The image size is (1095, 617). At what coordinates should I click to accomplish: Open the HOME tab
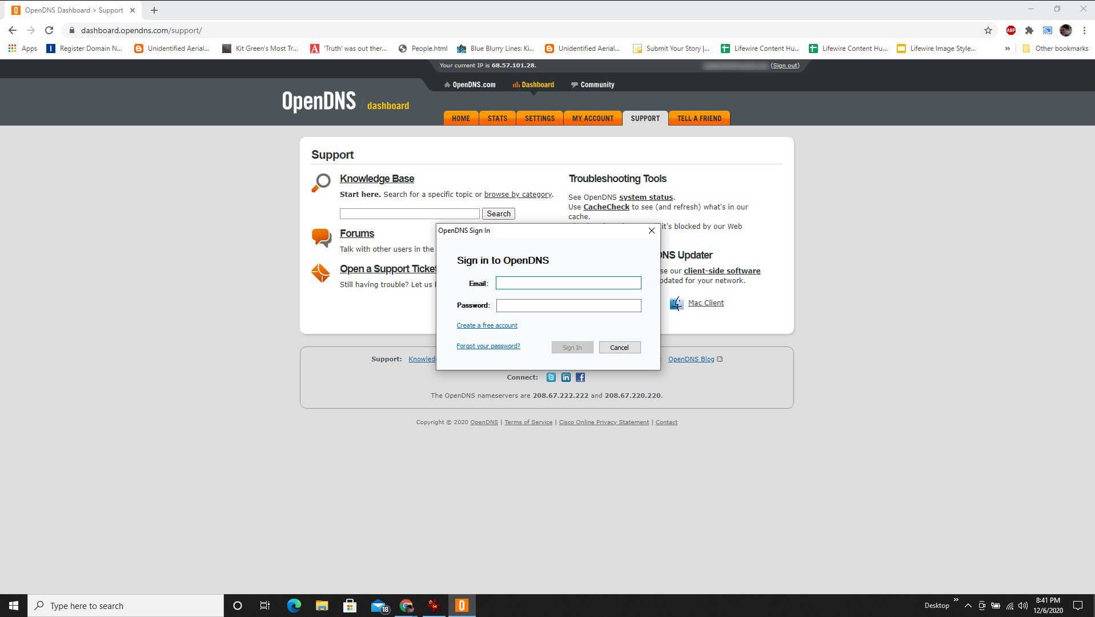461,118
